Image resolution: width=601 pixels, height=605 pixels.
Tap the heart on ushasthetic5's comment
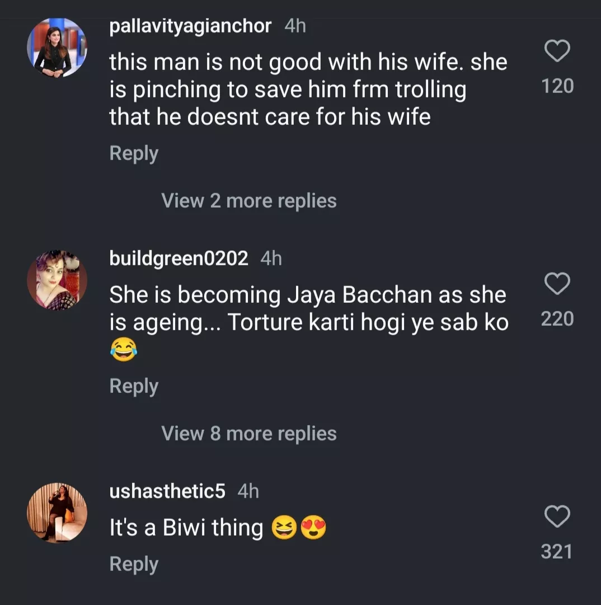(557, 517)
